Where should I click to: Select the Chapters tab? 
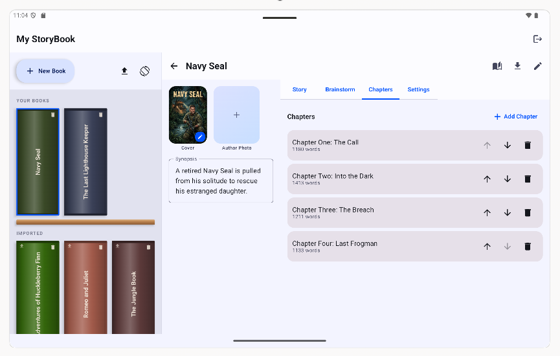pos(381,89)
